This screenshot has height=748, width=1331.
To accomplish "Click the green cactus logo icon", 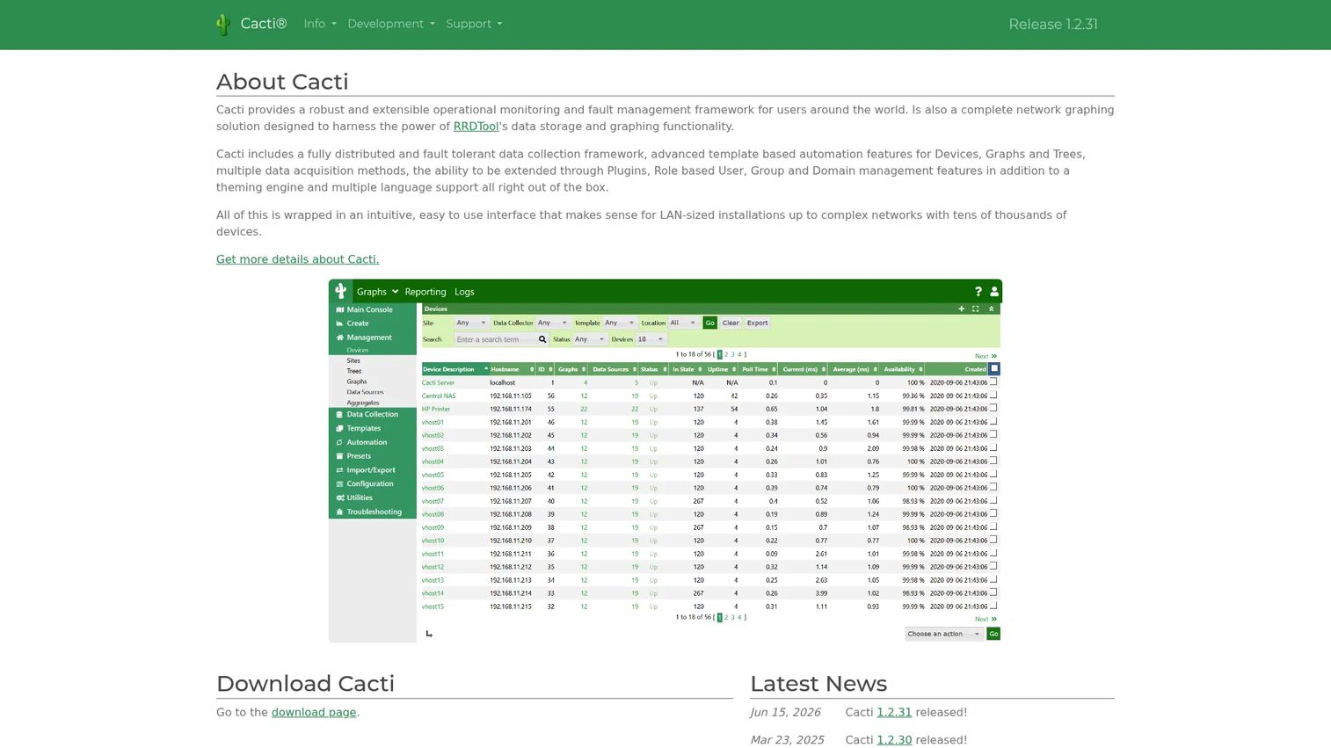I will (x=223, y=25).
